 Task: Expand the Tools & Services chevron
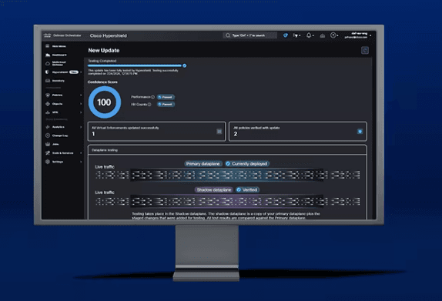[x=81, y=152]
